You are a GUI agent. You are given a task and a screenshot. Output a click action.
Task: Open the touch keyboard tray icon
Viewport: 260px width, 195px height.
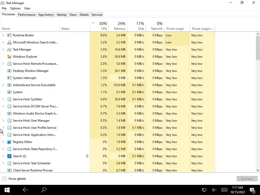[224, 190]
